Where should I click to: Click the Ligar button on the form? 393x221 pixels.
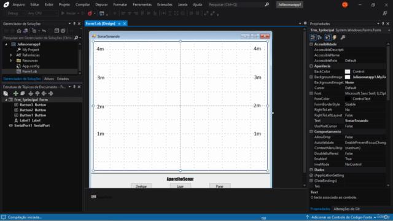point(180,186)
